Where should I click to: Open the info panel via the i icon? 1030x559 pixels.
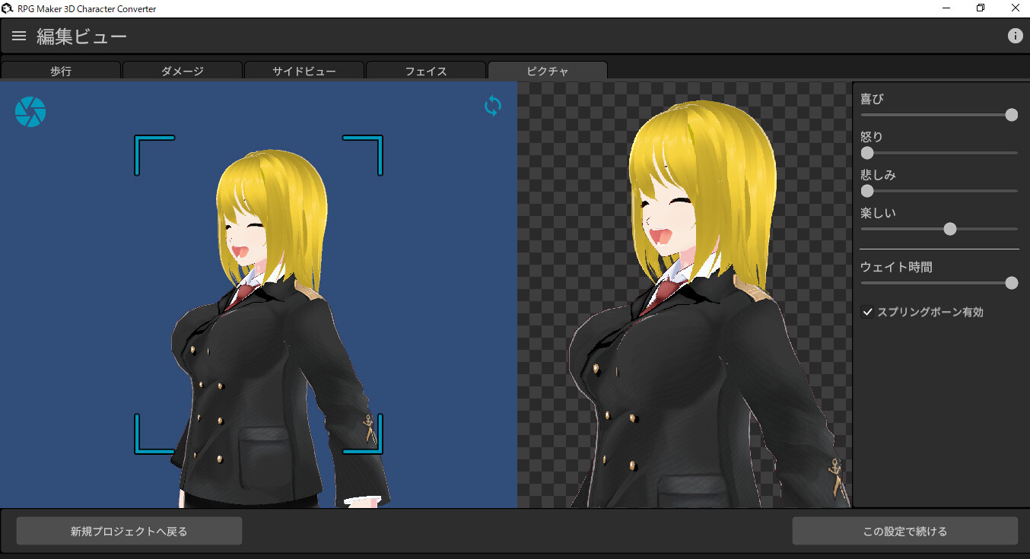[x=1015, y=35]
